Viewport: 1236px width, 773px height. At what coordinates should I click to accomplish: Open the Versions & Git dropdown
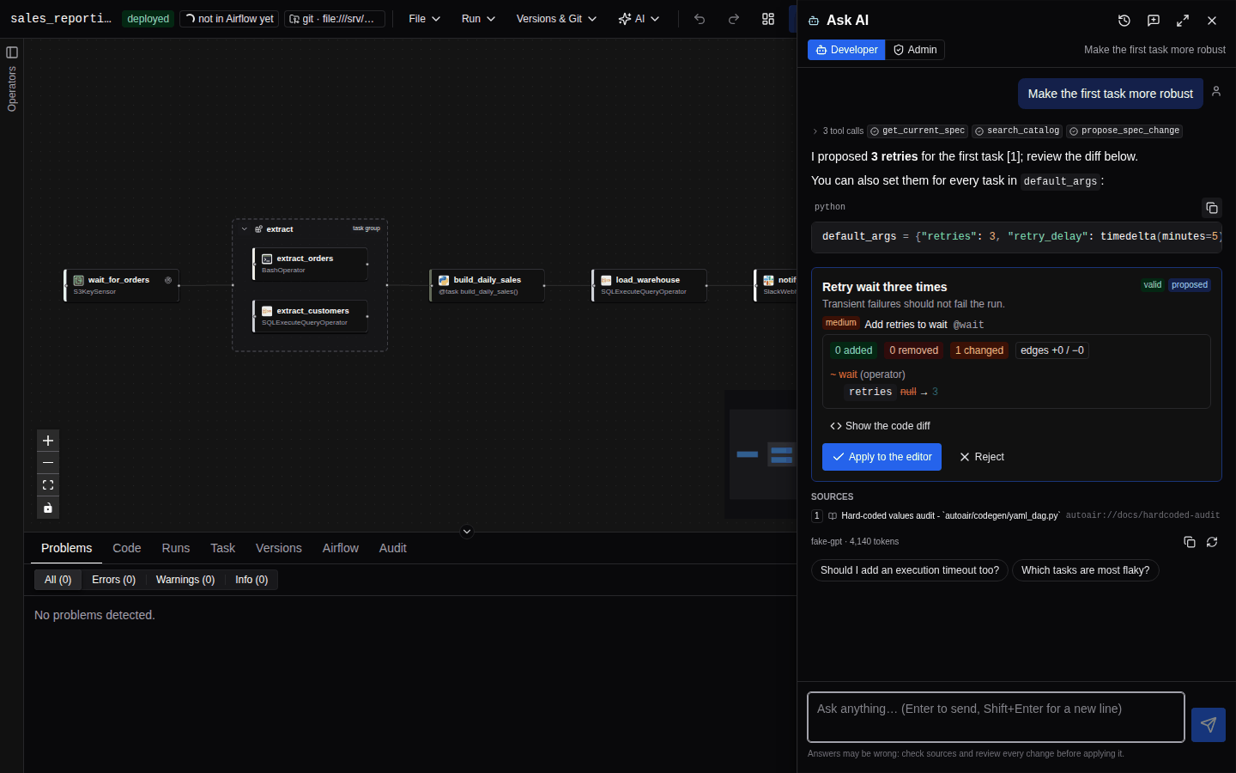click(x=556, y=19)
